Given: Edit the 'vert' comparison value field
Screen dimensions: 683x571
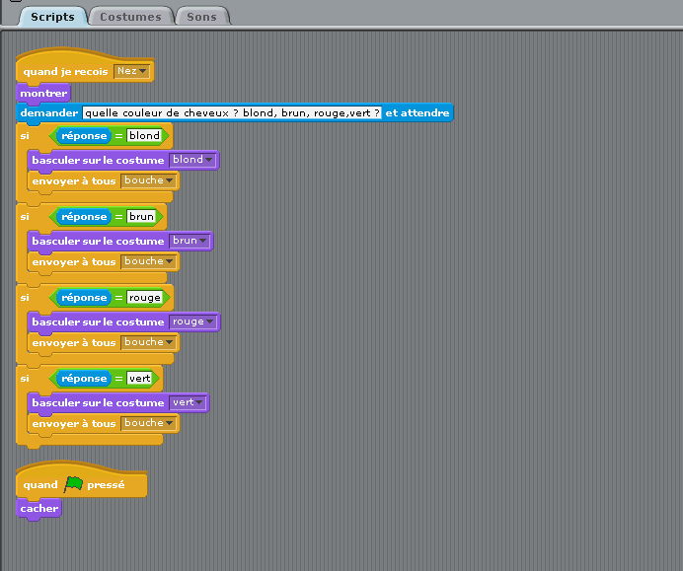Looking at the screenshot, I should [139, 379].
